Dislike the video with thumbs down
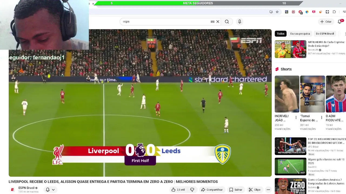 [x=192, y=190]
